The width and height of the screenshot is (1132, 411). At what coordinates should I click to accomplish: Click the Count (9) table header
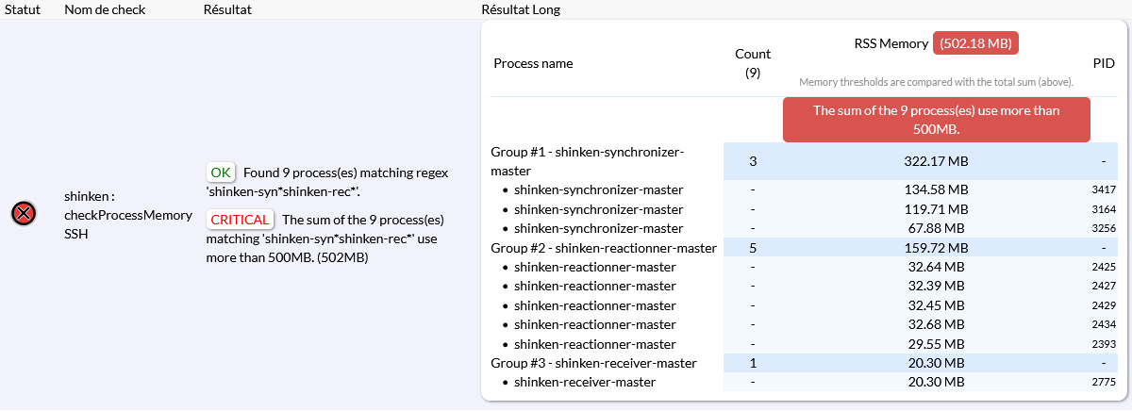752,63
